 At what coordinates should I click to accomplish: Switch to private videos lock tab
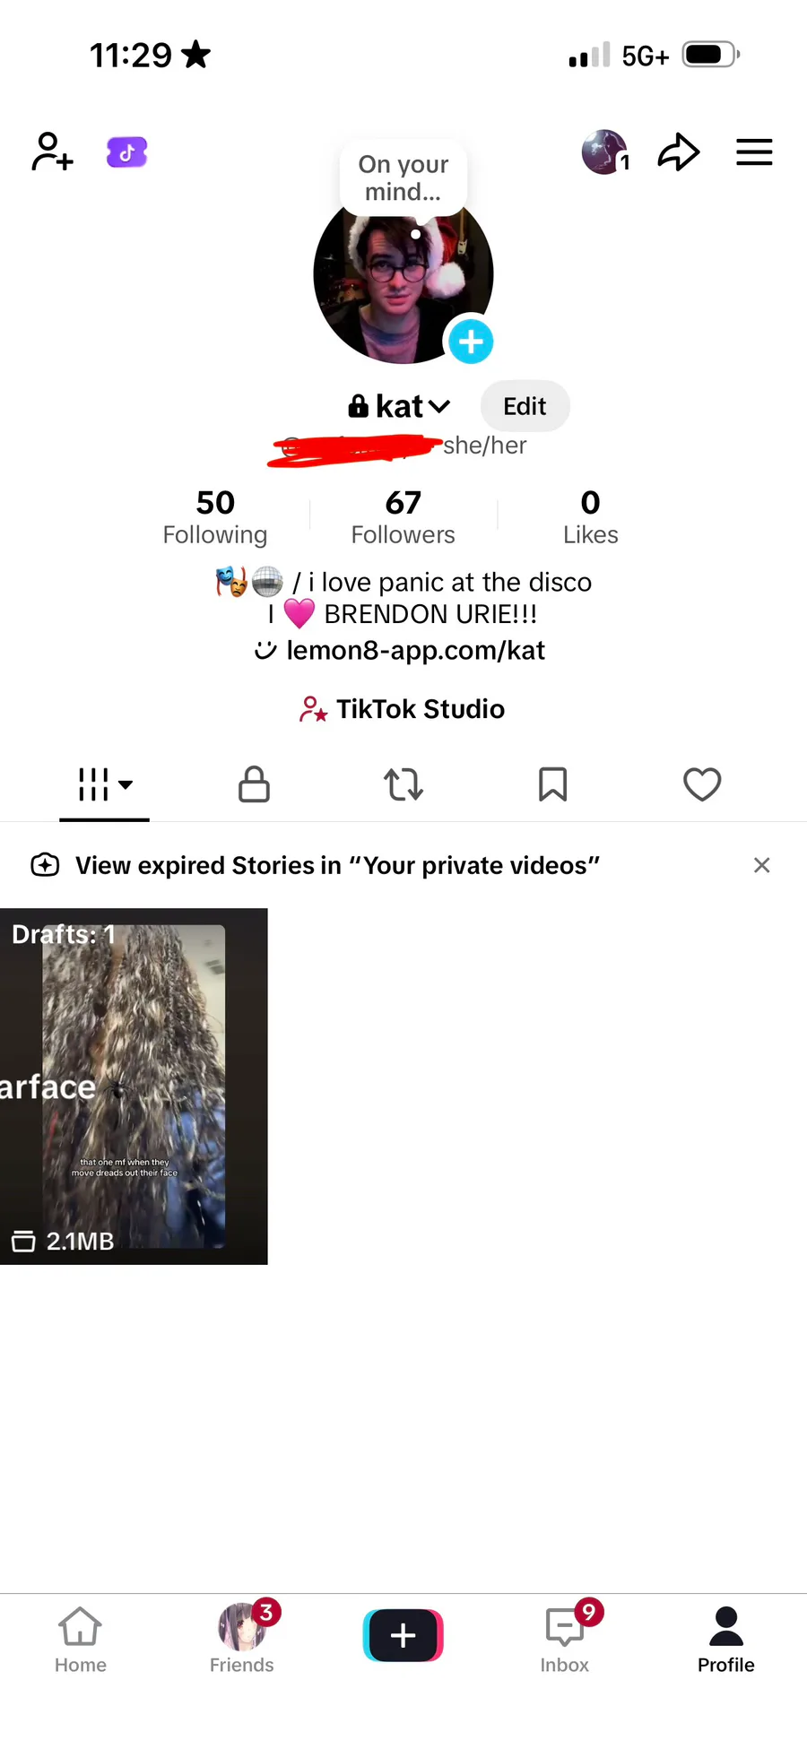point(254,784)
